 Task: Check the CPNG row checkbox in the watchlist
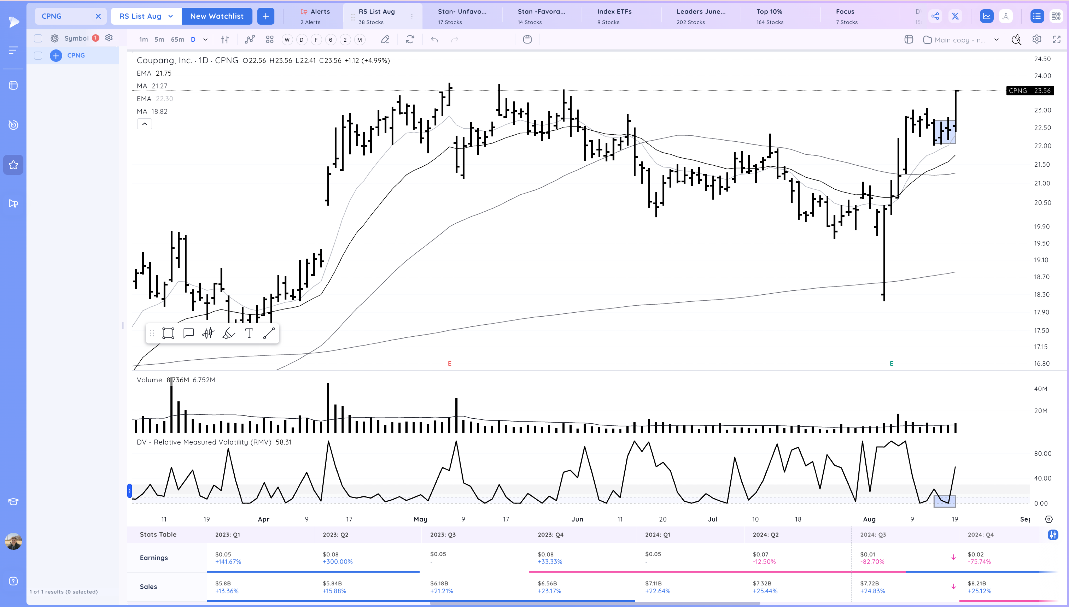click(38, 56)
